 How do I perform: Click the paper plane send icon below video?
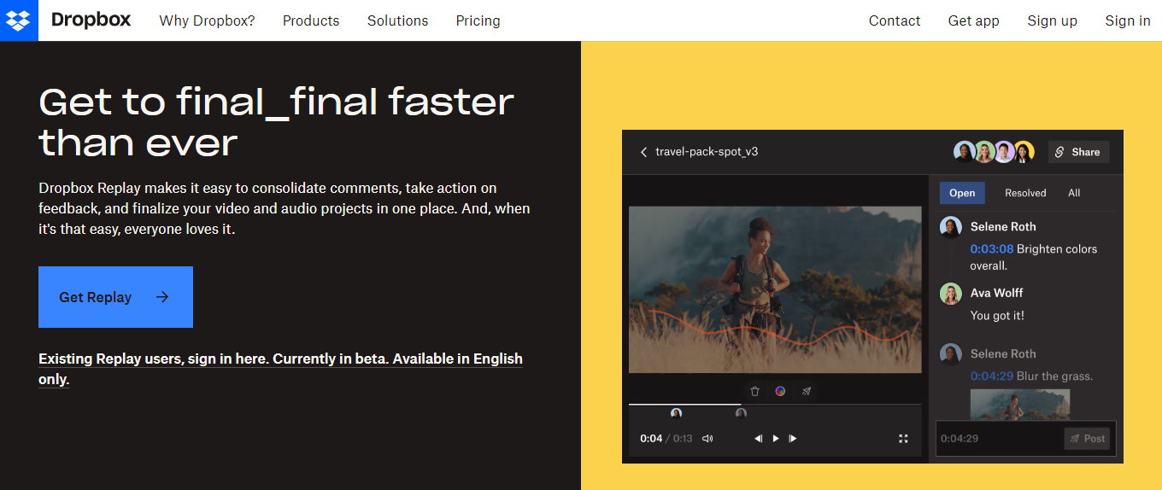pos(806,391)
